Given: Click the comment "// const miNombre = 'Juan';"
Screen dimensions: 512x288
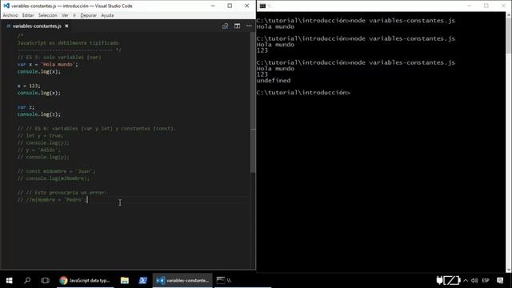Looking at the screenshot, I should tap(56, 171).
